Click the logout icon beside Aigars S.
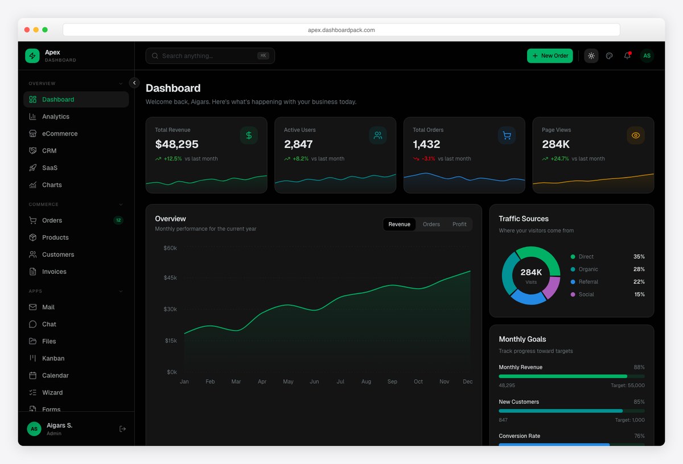 122,429
